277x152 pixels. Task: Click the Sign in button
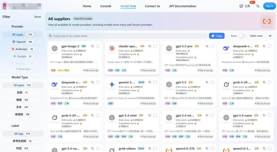pos(269,6)
